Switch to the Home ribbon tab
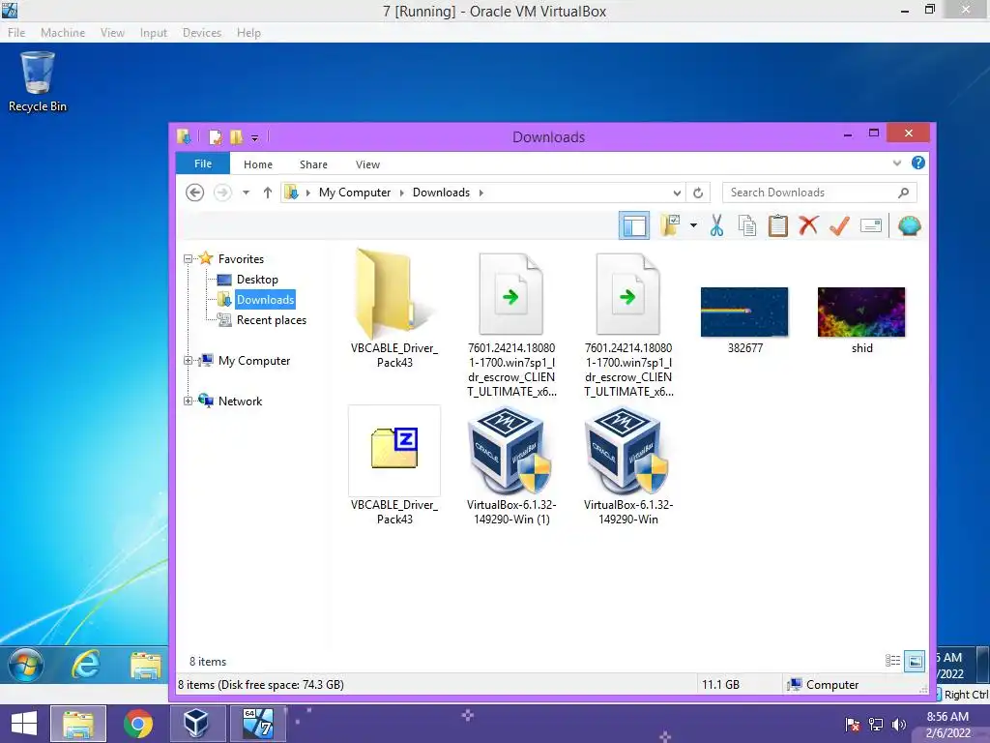The image size is (990, 743). (257, 164)
